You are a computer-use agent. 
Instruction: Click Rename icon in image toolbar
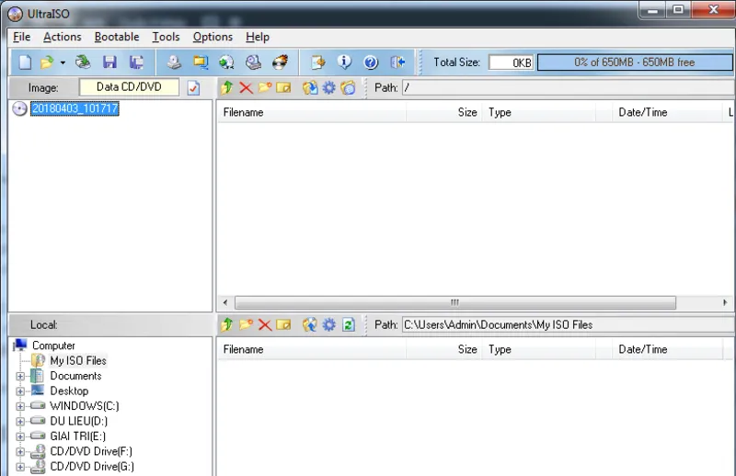283,87
